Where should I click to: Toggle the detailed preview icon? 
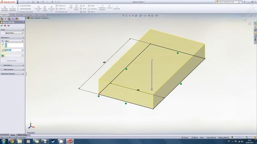click(x=9, y=26)
